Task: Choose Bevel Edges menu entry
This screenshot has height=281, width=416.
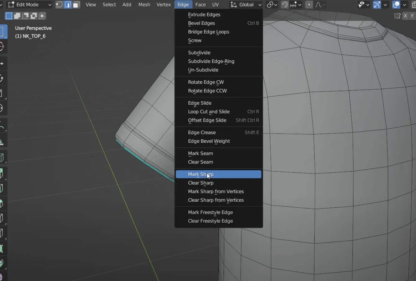Action: tap(219, 23)
